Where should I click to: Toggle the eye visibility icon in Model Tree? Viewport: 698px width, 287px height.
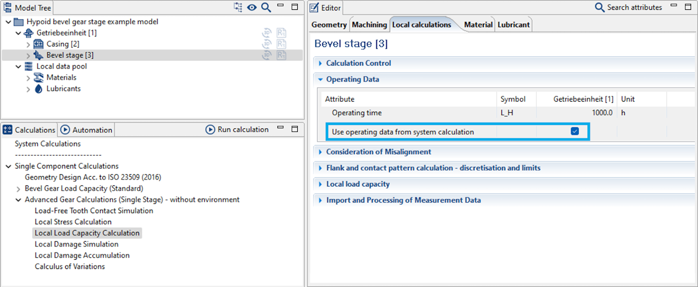pyautogui.click(x=252, y=8)
